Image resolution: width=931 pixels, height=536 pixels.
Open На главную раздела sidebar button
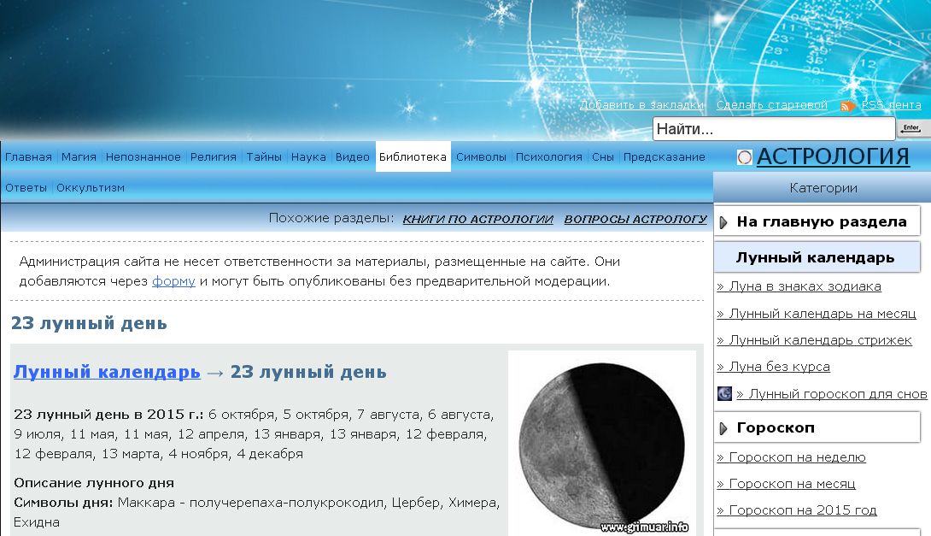coord(817,221)
